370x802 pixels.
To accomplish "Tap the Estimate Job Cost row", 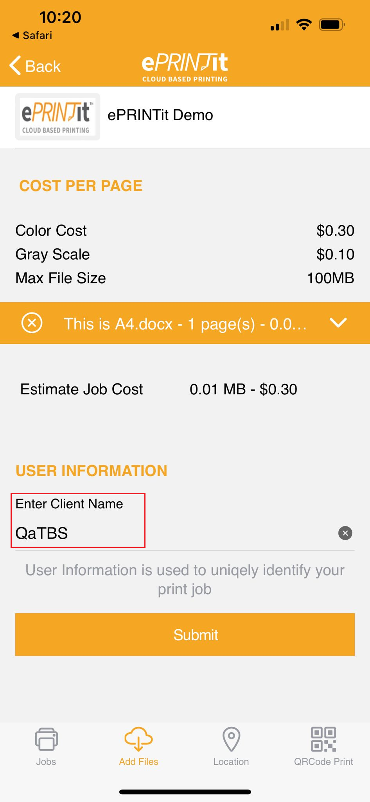I will pyautogui.click(x=159, y=389).
